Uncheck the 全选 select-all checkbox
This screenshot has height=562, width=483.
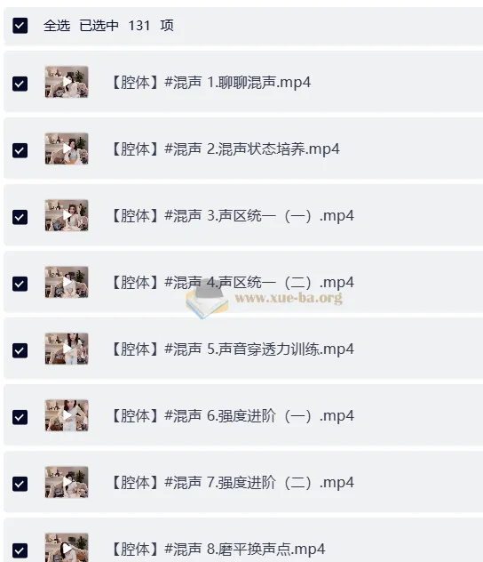click(20, 26)
